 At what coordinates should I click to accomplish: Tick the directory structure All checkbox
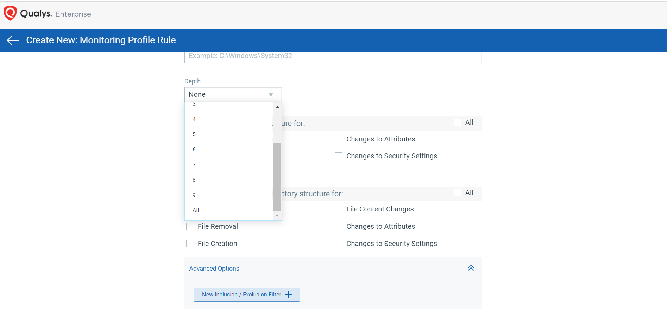pyautogui.click(x=457, y=193)
